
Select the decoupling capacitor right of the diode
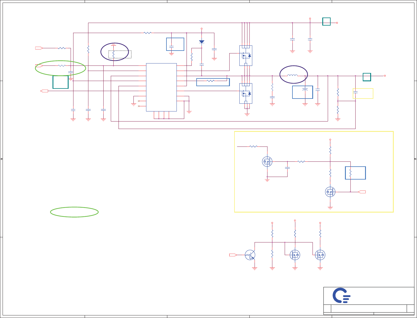pos(214,49)
